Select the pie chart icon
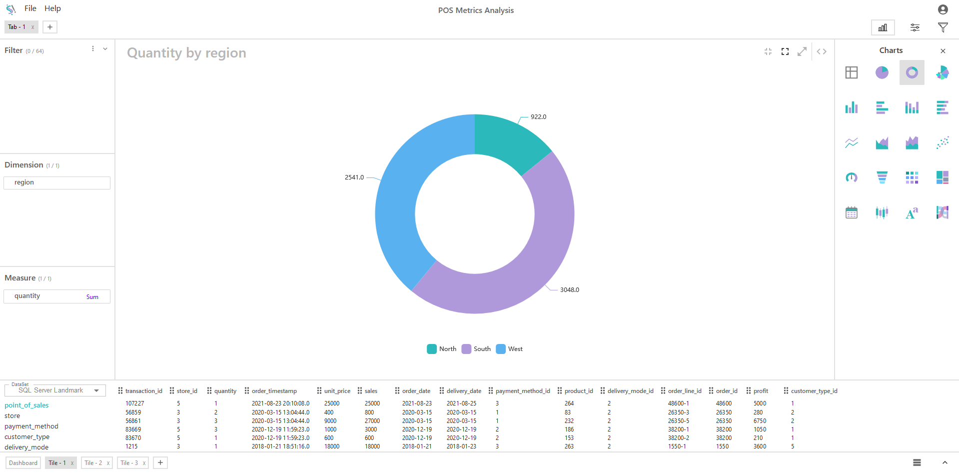The height and width of the screenshot is (473, 959). [882, 73]
